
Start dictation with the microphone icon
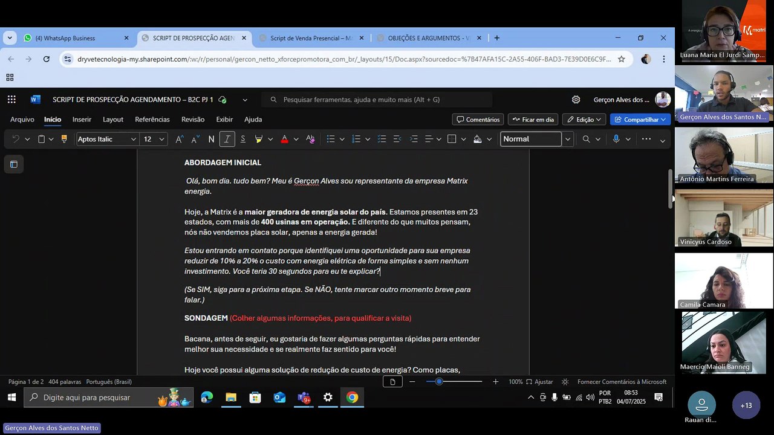pyautogui.click(x=616, y=139)
